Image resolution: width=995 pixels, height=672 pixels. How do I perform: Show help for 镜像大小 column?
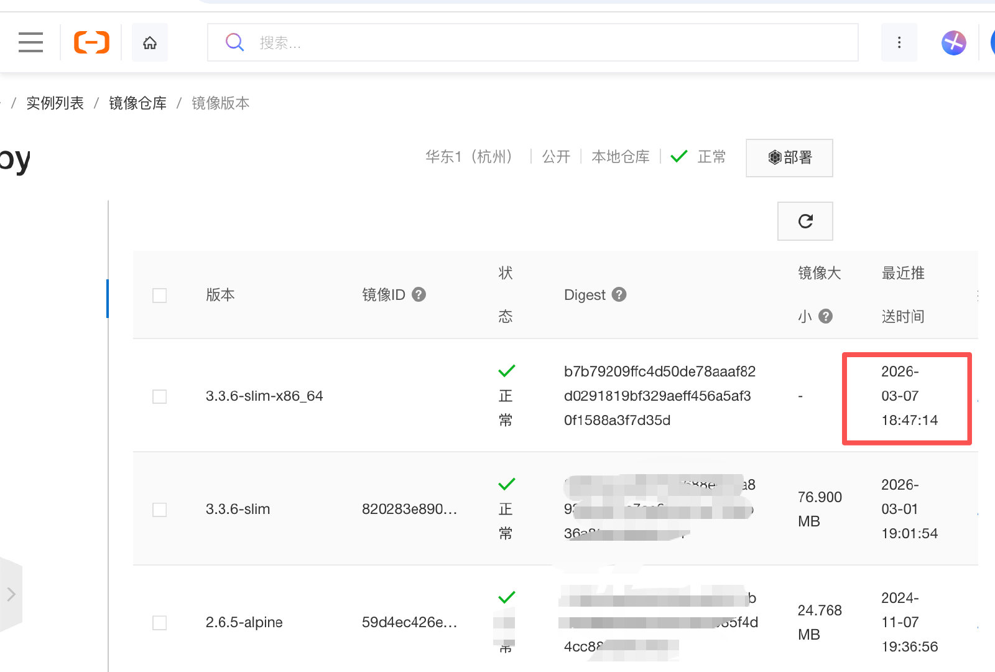(x=825, y=316)
